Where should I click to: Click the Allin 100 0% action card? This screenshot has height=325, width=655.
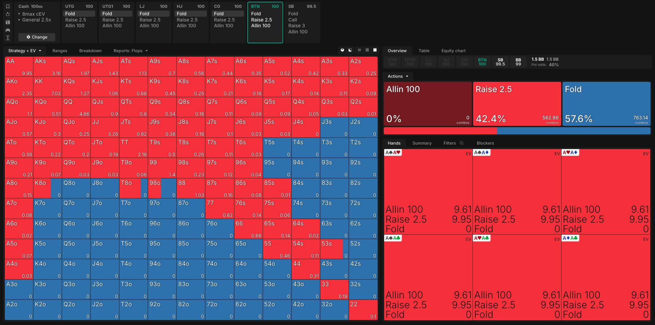pyautogui.click(x=428, y=104)
